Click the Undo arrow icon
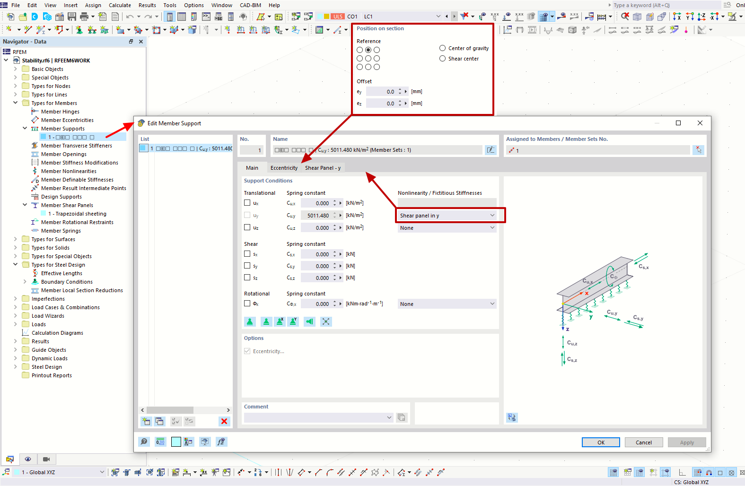 coord(130,17)
